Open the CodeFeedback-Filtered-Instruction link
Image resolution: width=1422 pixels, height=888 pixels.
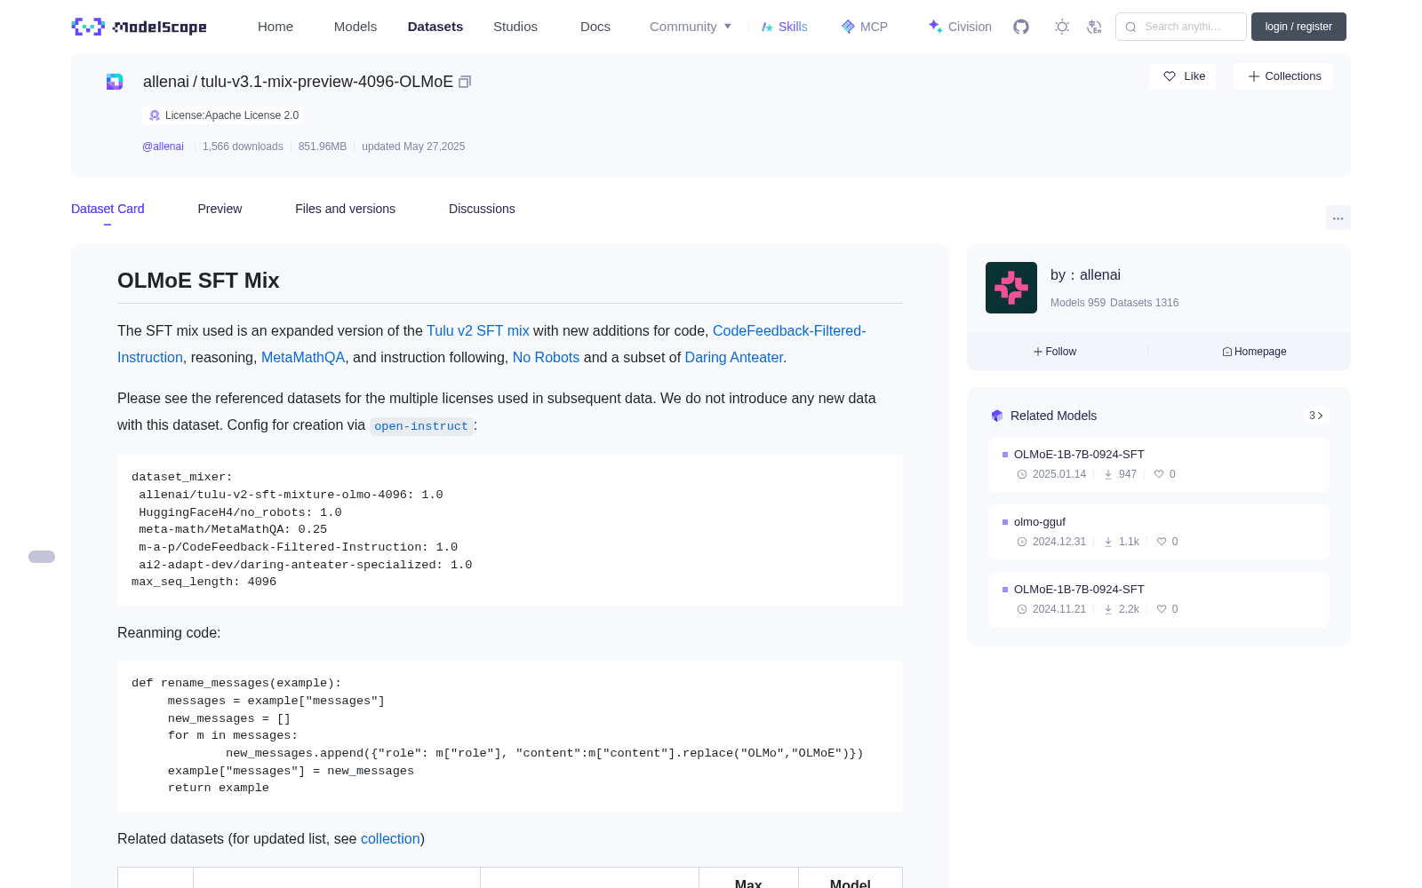[789, 330]
